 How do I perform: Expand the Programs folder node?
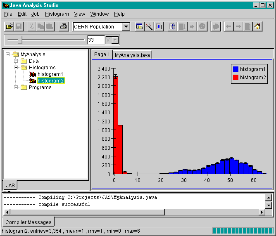click(16, 87)
